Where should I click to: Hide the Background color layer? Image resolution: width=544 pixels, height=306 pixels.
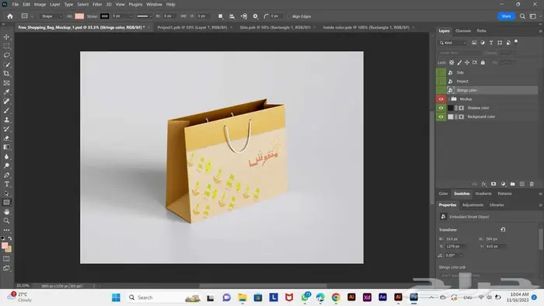441,116
